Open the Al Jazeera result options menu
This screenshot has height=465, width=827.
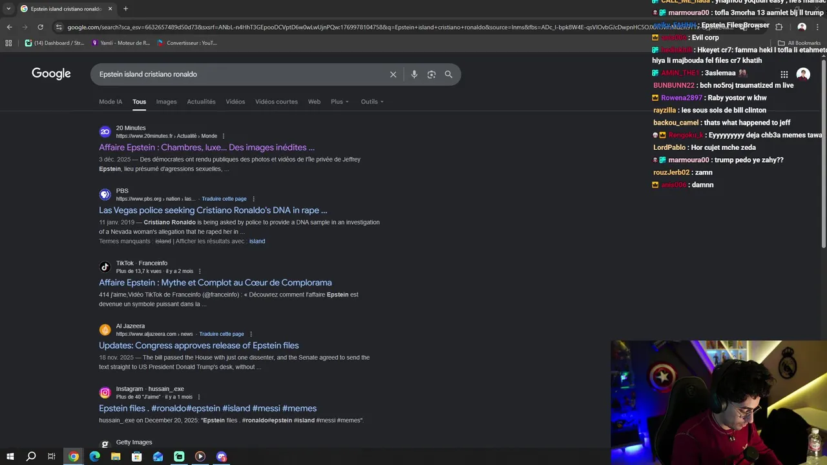pos(251,335)
